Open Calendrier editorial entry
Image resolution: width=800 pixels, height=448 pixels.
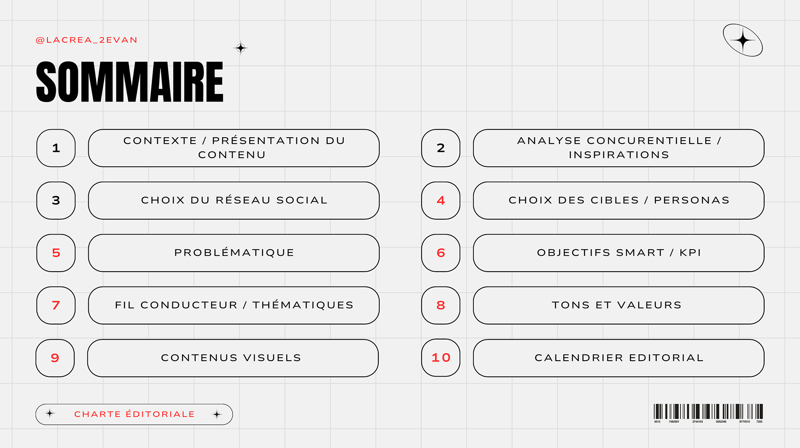[x=619, y=358]
